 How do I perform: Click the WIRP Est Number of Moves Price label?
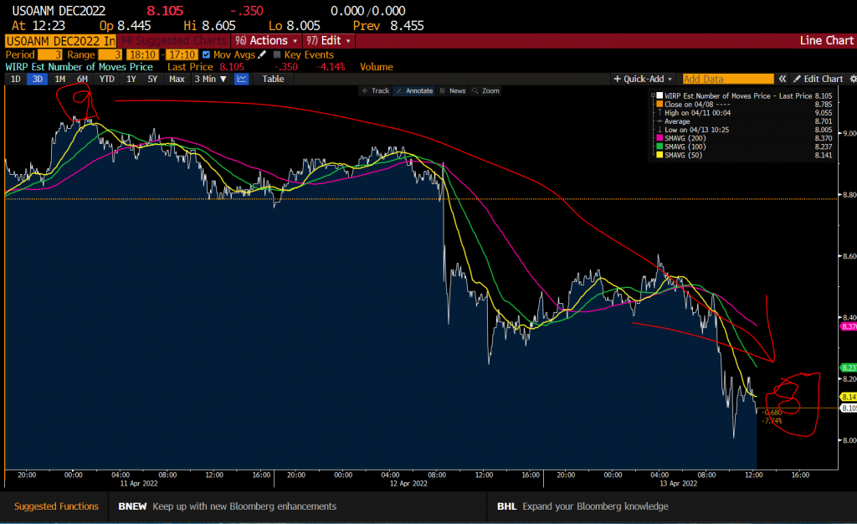[x=80, y=67]
